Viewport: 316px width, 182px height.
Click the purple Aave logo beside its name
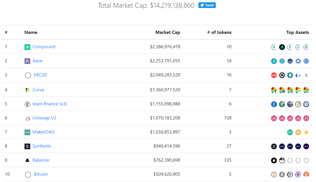[x=27, y=61]
